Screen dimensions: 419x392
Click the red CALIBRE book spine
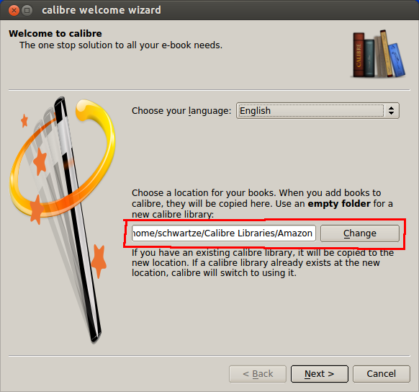(x=359, y=55)
